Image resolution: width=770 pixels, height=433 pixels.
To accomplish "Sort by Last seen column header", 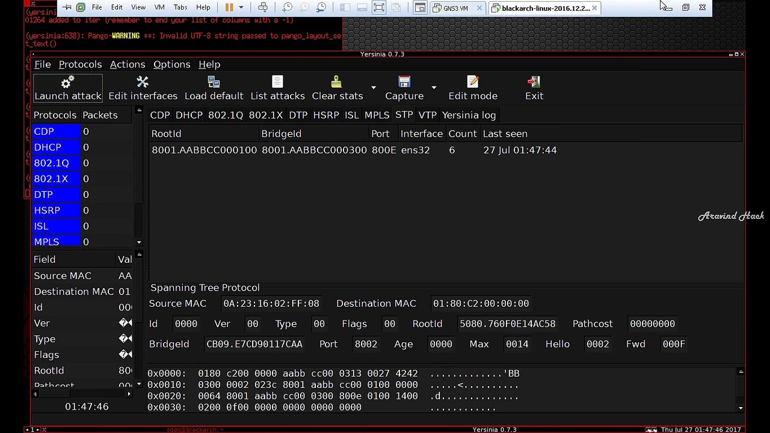I will (612, 134).
